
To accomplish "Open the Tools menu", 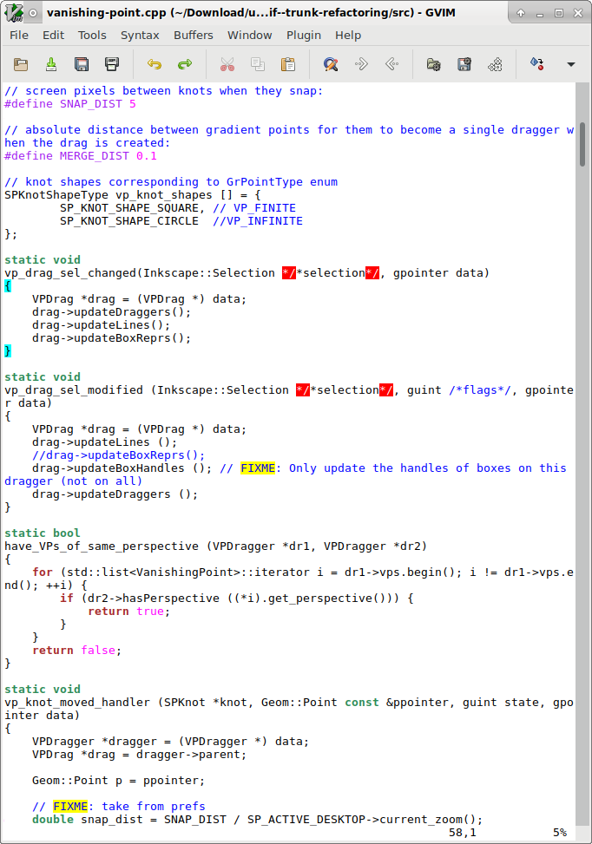I will pos(92,35).
